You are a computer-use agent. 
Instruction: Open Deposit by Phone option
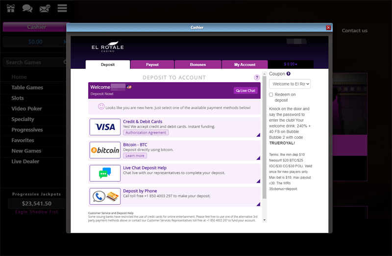[174, 197]
